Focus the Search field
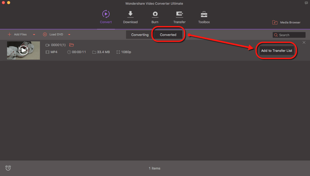The height and width of the screenshot is (176, 310). click(x=289, y=35)
